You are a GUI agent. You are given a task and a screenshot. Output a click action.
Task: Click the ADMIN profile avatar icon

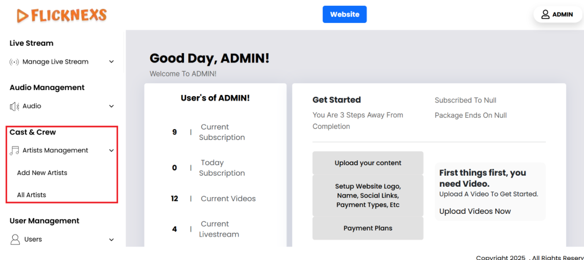545,14
